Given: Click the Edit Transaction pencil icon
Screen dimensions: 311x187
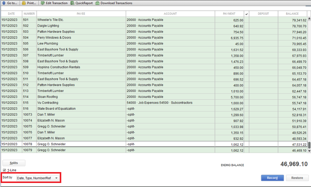Looking at the screenshot, I should pyautogui.click(x=43, y=3).
